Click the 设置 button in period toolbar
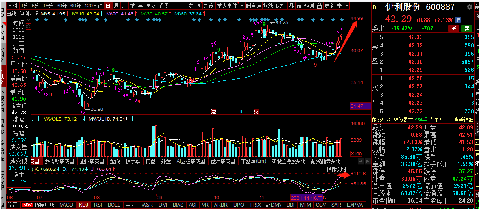Image resolution: width=479 pixels, height=209 pixels. (x=164, y=6)
